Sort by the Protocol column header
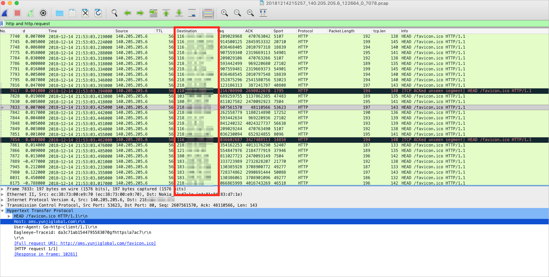549x277 pixels. click(312, 31)
